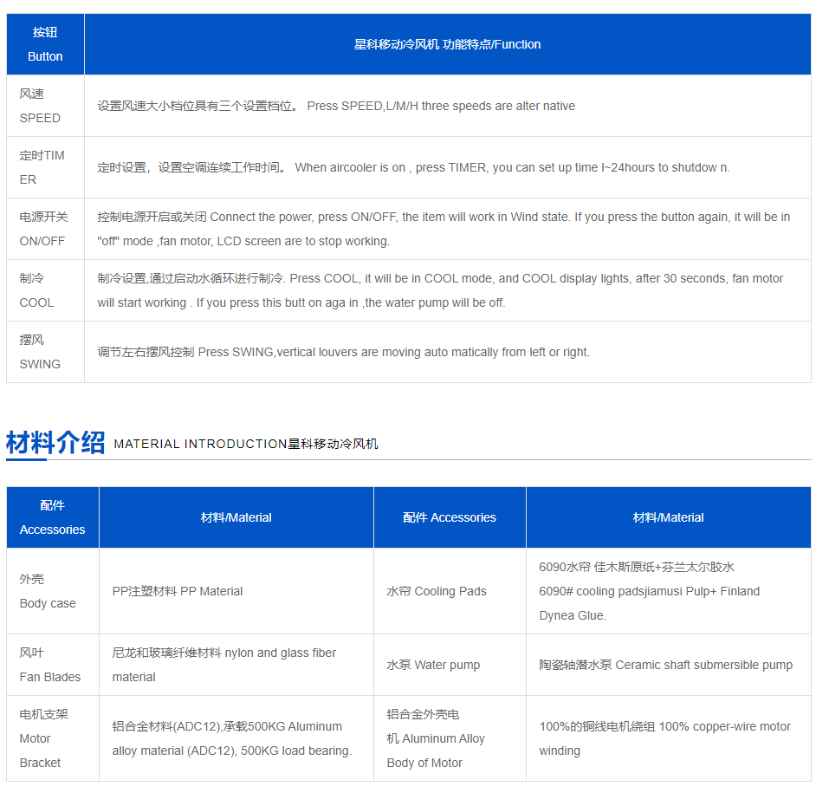Click the 'Aluminum alloy material (ADC12)' cell
The image size is (816, 793).
(x=236, y=738)
